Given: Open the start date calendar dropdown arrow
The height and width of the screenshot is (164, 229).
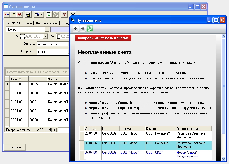Looking at the screenshot, I should tap(45, 36).
